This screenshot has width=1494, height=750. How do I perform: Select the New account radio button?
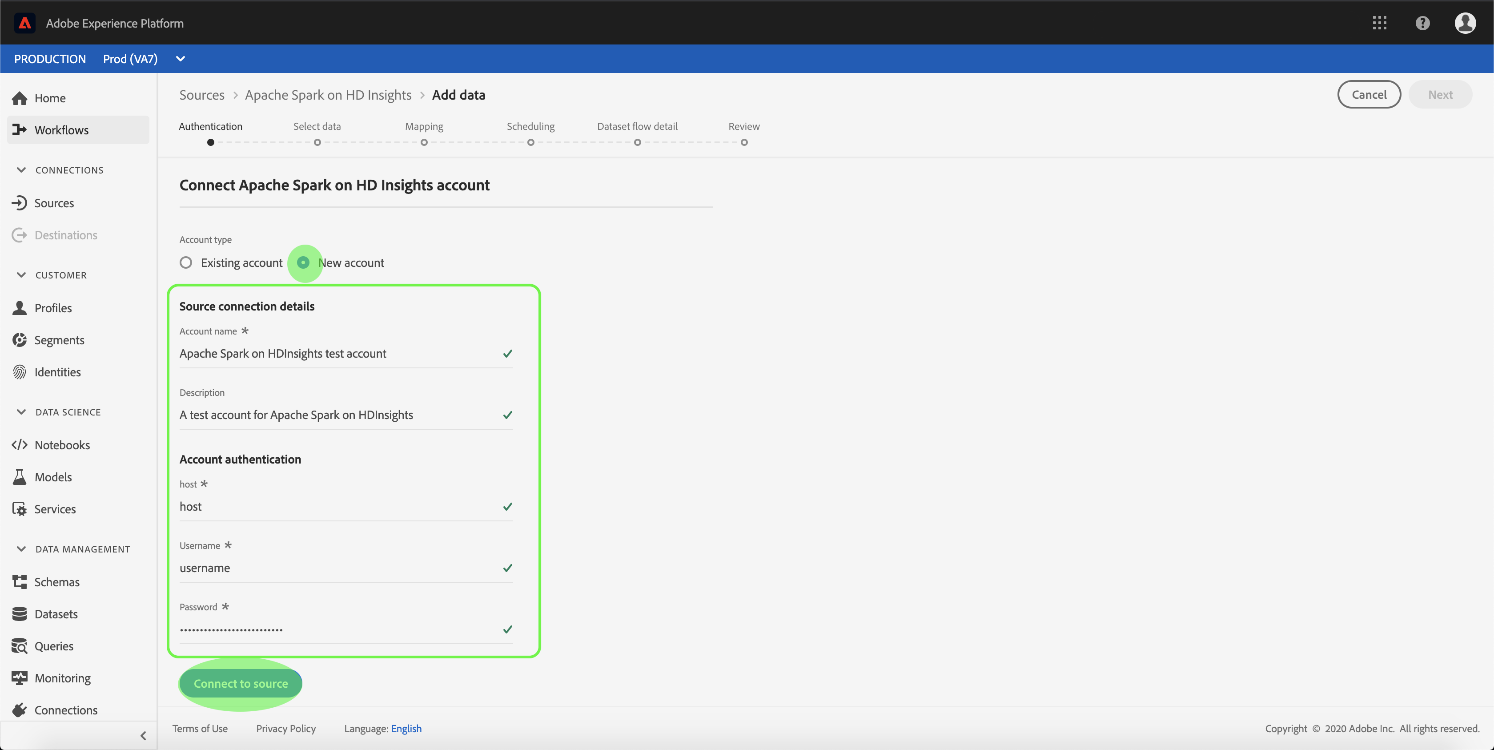[303, 263]
